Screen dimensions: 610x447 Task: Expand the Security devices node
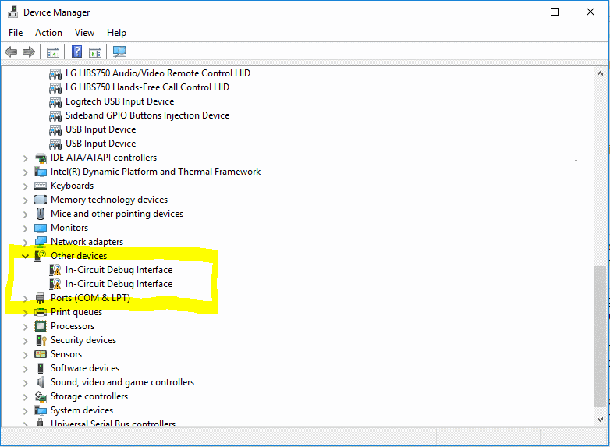click(25, 341)
